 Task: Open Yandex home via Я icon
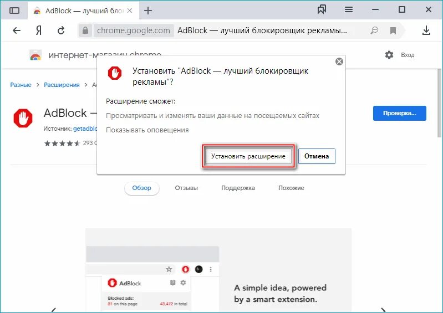39,30
